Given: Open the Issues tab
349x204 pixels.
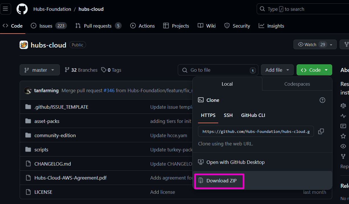Looking at the screenshot, I should click(49, 26).
